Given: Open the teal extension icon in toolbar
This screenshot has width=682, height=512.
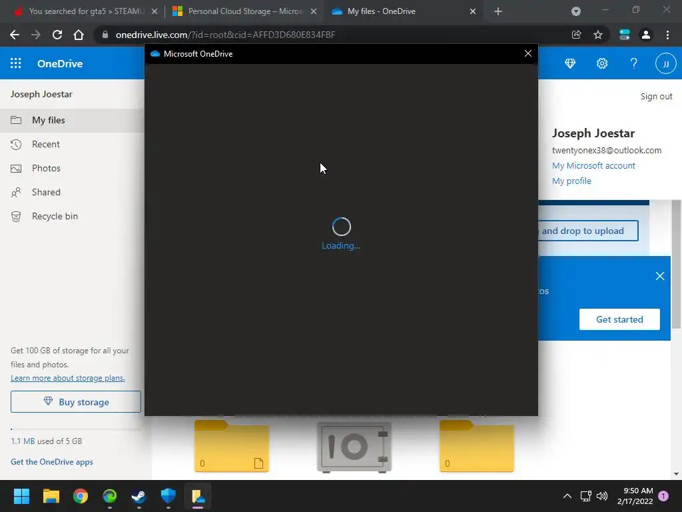Looking at the screenshot, I should 625,35.
